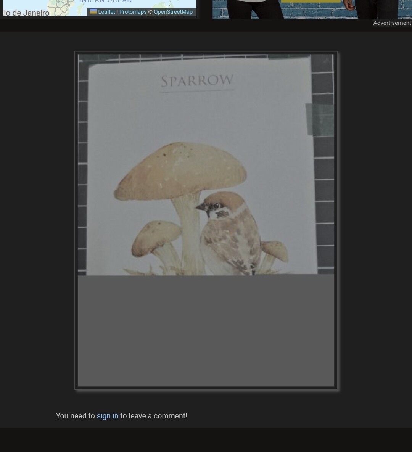Click the Indian Ocean label on the map

click(x=106, y=2)
